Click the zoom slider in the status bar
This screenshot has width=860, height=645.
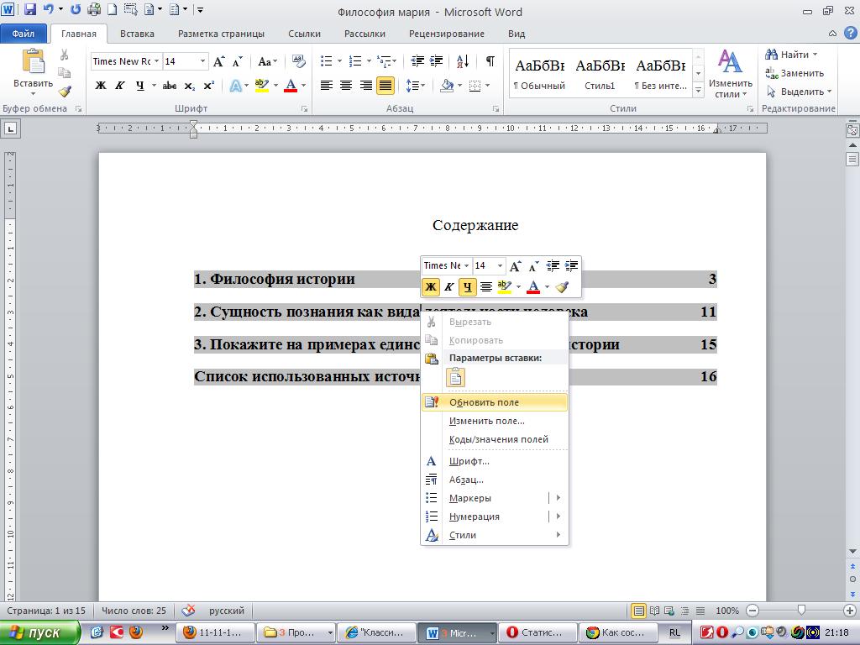[x=801, y=611]
